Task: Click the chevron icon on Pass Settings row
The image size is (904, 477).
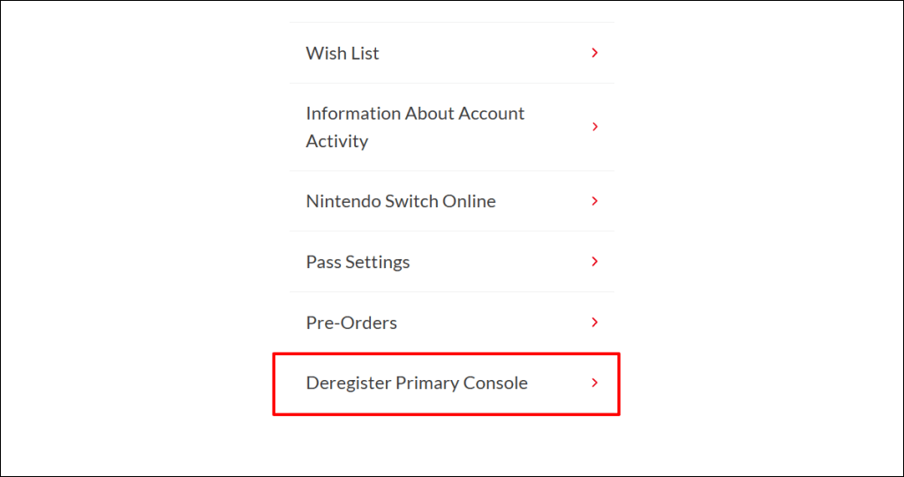Action: [x=594, y=262]
